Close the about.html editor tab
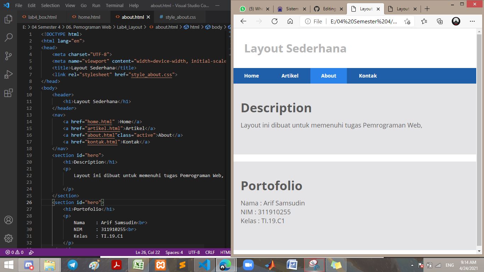 click(x=148, y=17)
